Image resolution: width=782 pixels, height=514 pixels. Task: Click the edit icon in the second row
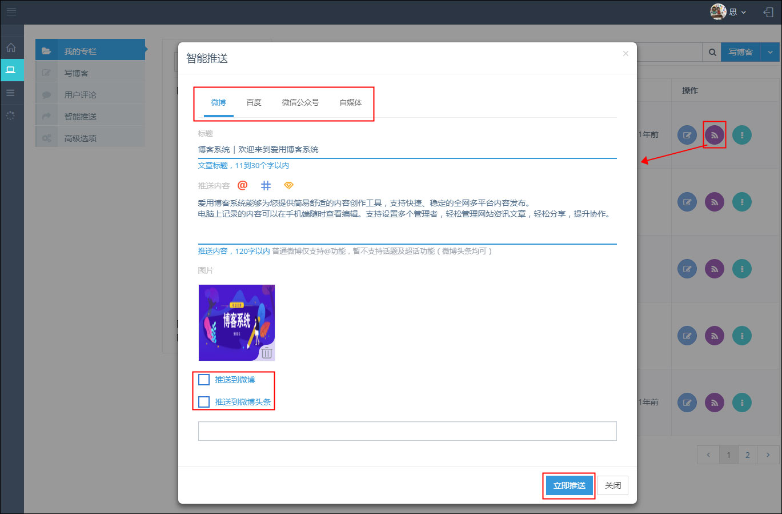point(687,202)
